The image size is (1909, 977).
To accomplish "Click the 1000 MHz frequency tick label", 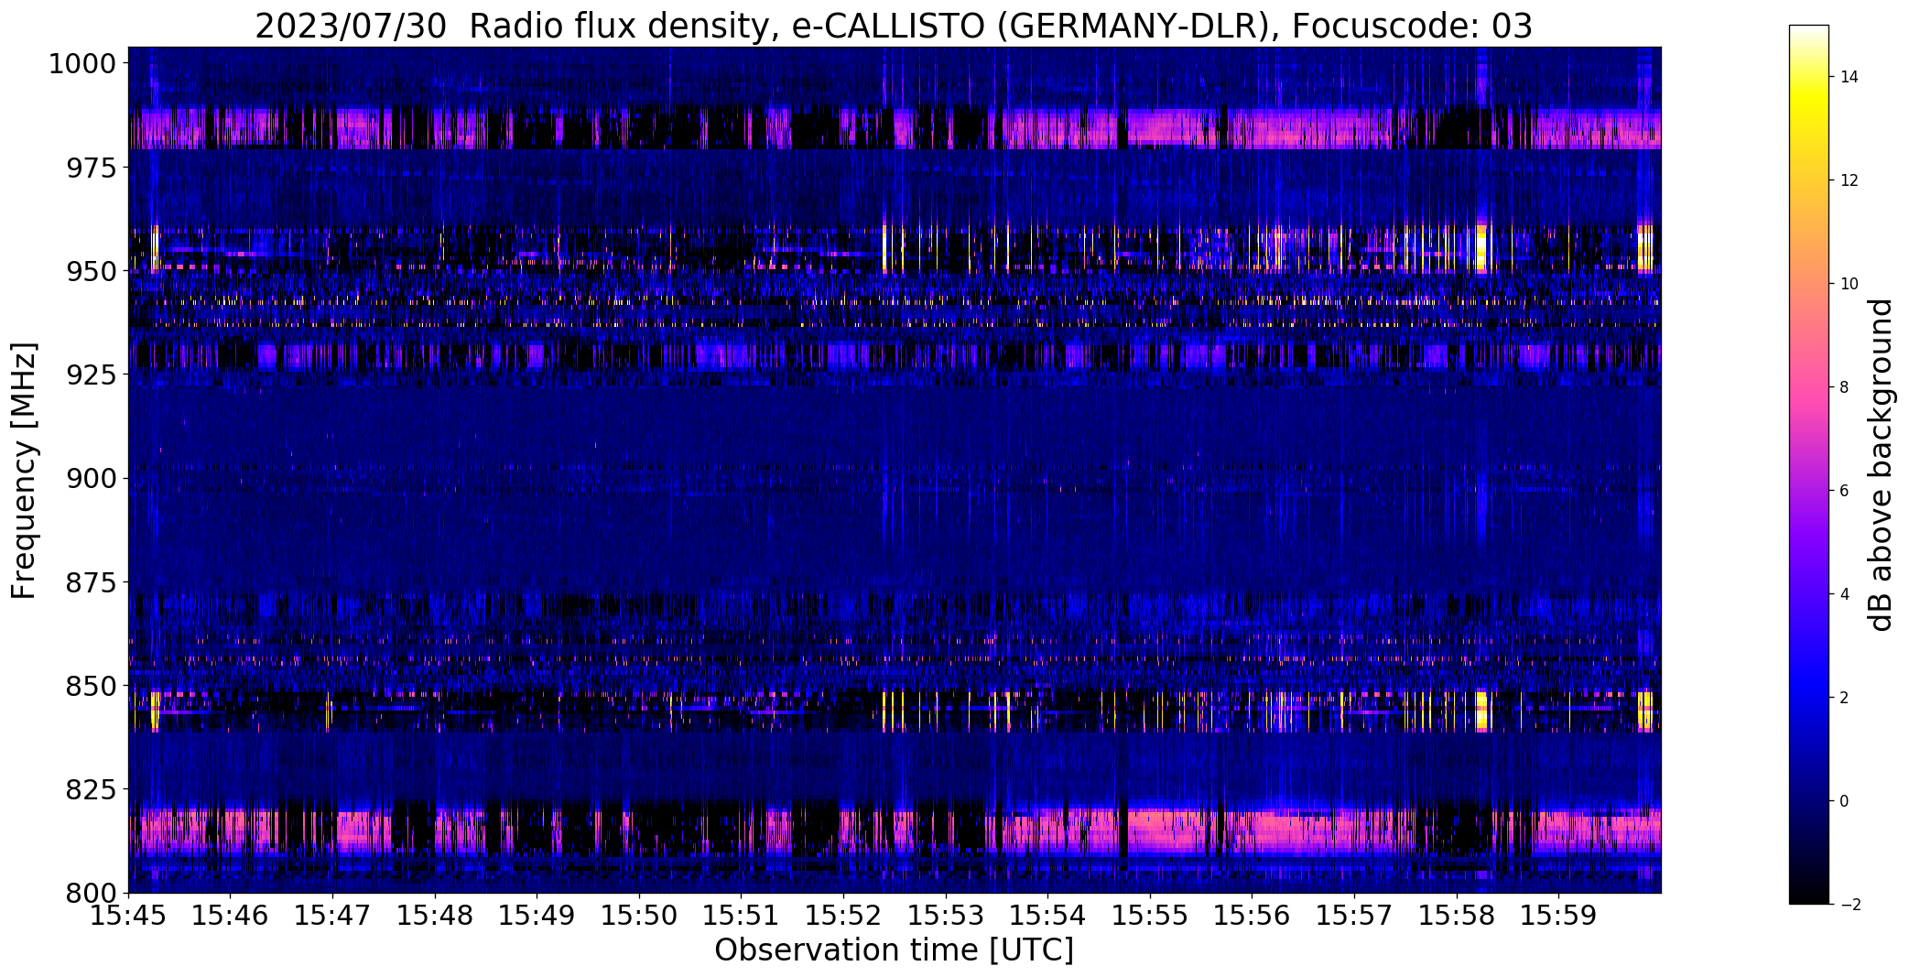I will click(82, 64).
